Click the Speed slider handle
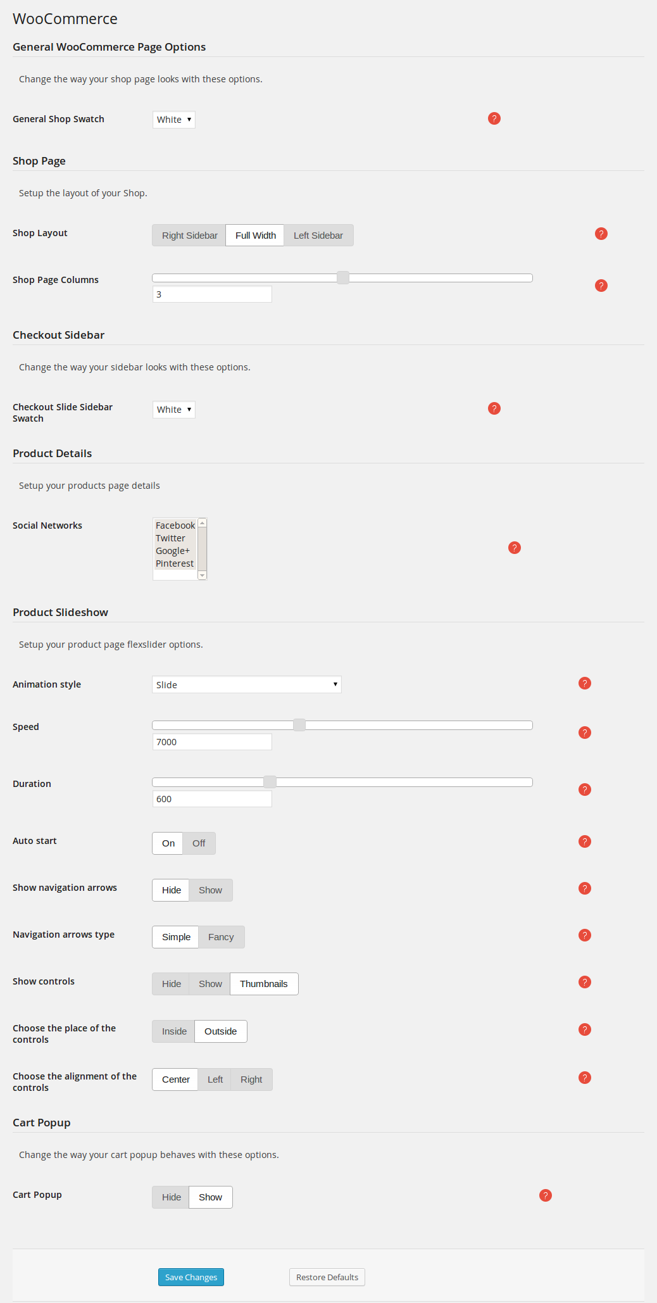 [x=299, y=725]
